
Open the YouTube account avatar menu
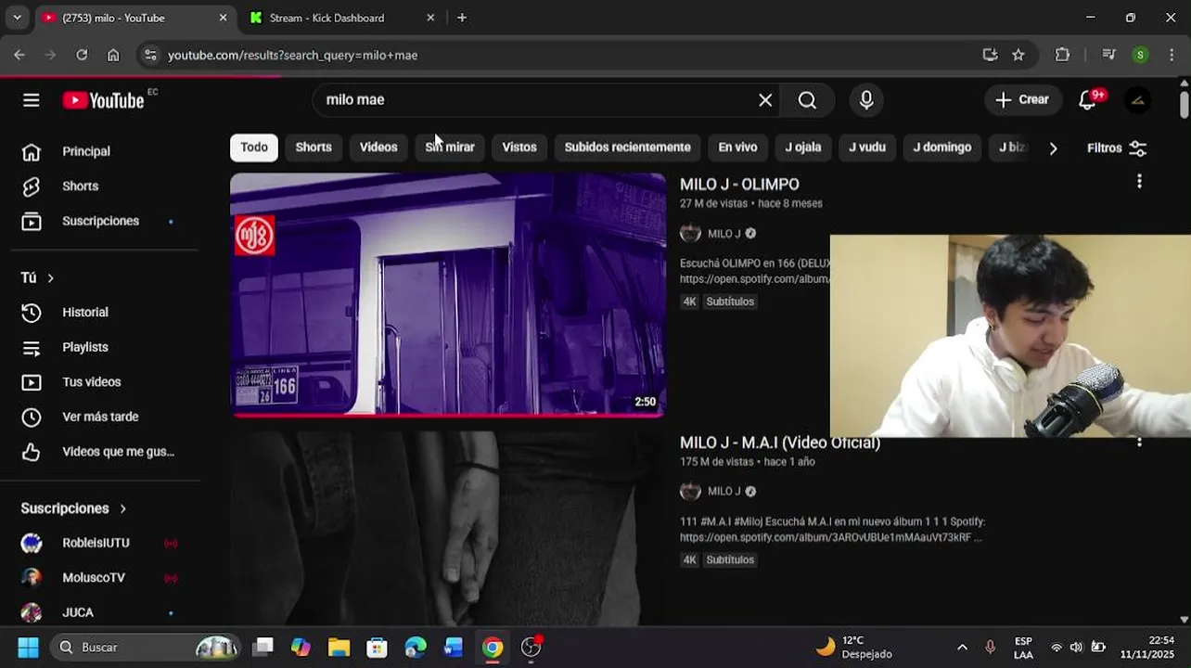pyautogui.click(x=1138, y=100)
